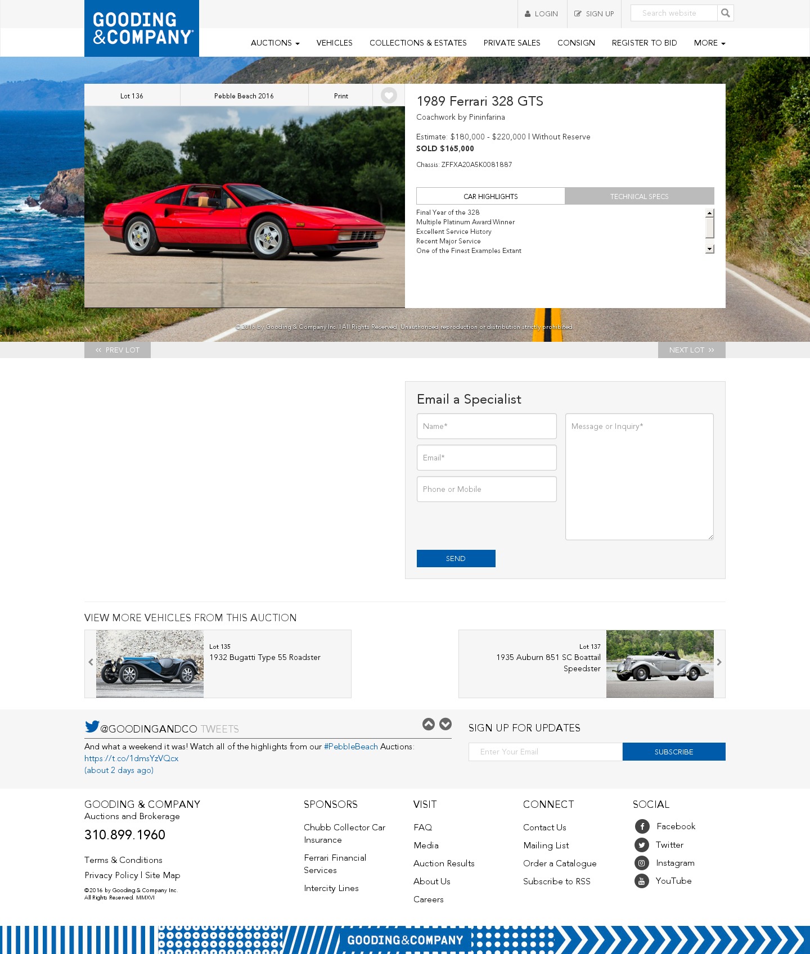Viewport: 810px width, 954px height.
Task: Click the heart favorite icon
Action: coord(389,96)
